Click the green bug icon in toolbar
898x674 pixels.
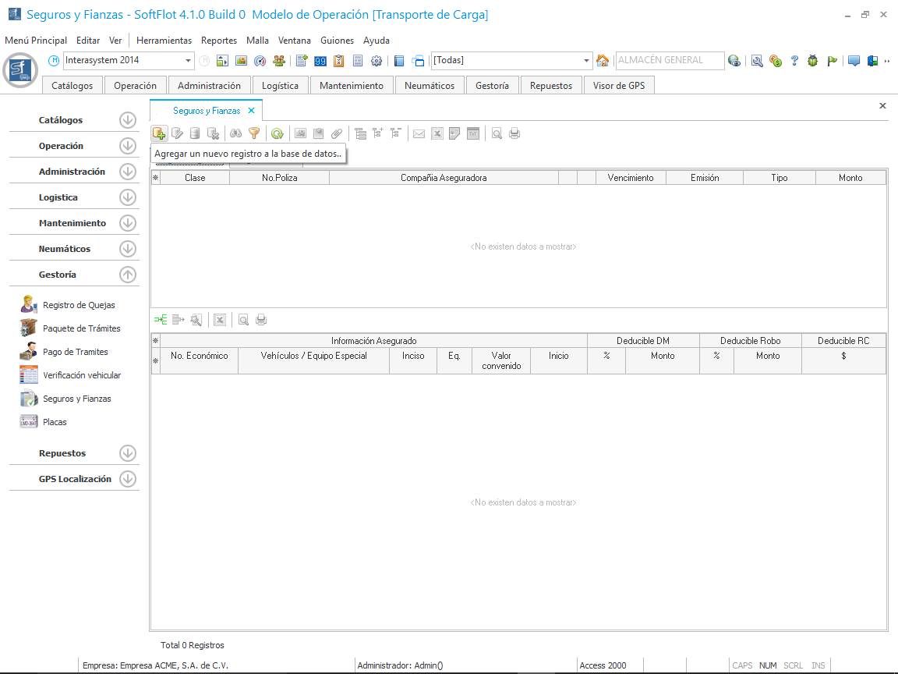813,61
